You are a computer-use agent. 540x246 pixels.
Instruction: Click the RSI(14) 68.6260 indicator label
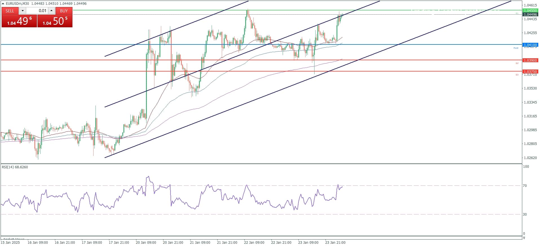(x=15, y=167)
